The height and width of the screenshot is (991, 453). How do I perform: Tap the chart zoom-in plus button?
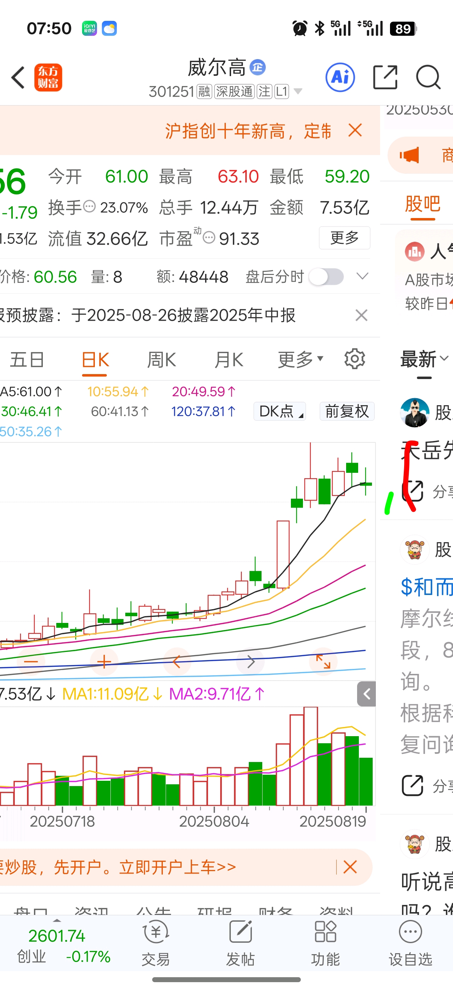[104, 662]
